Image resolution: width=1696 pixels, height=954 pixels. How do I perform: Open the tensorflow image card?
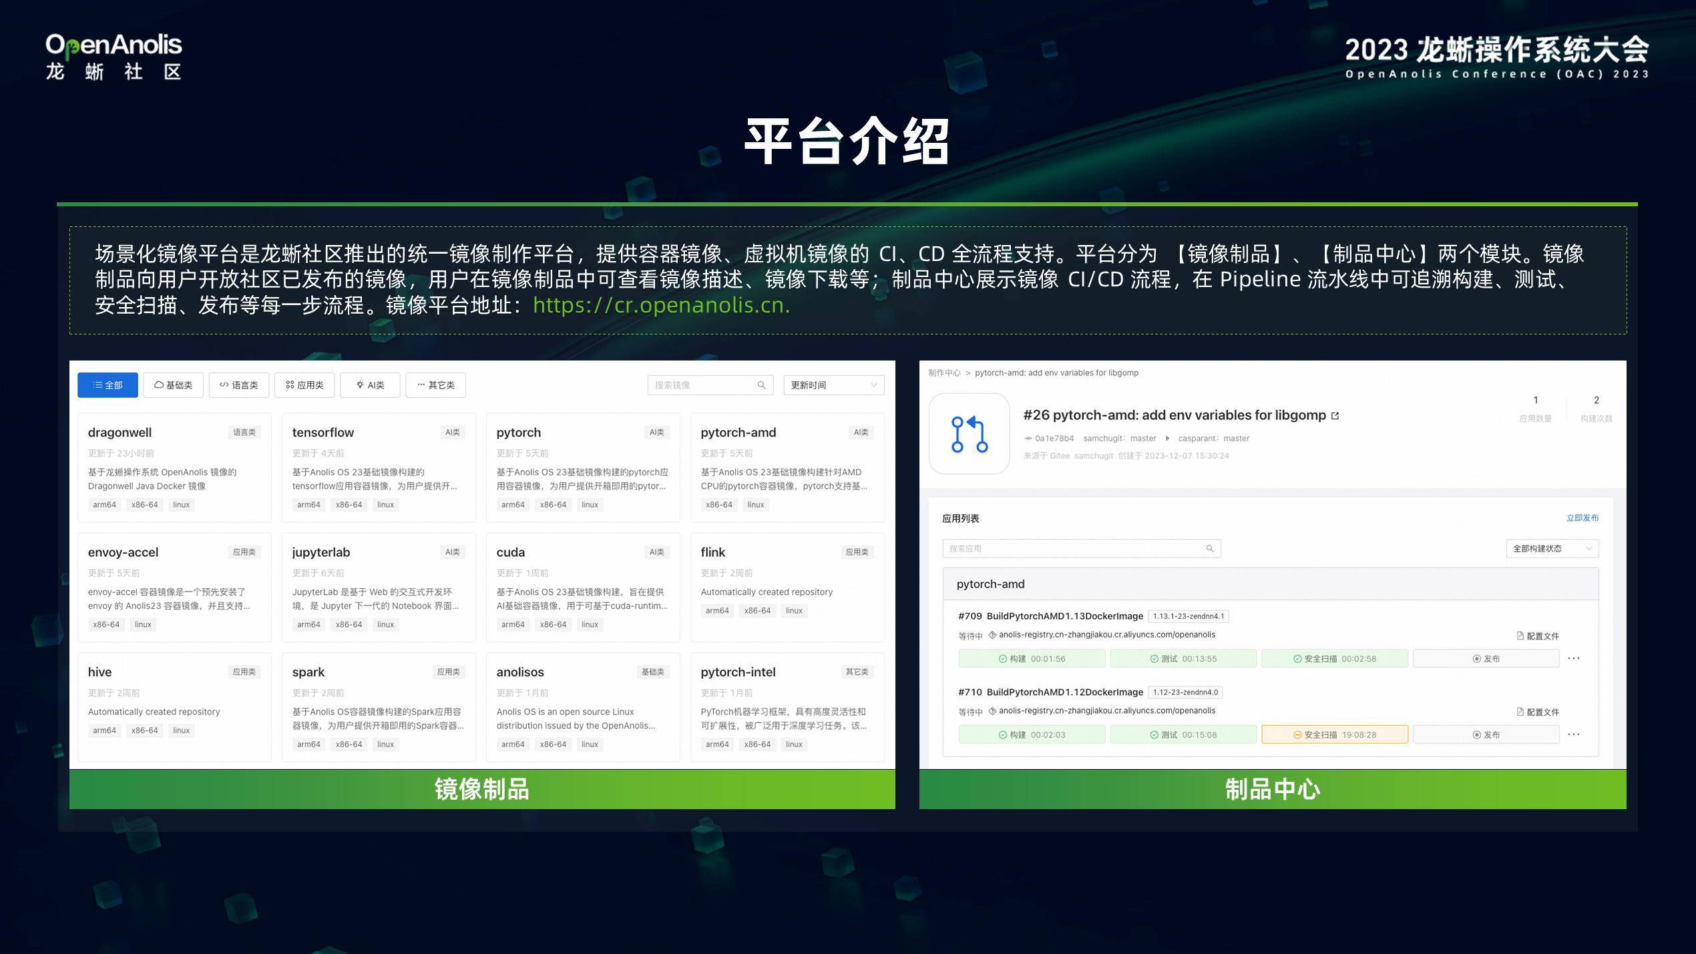click(x=379, y=467)
